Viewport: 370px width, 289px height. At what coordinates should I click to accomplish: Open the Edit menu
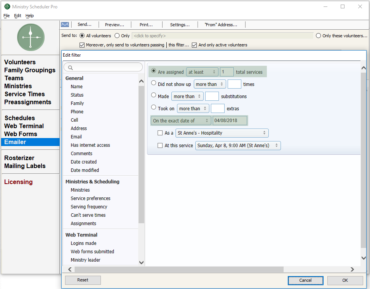[18, 16]
